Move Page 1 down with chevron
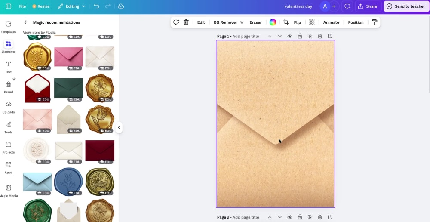Viewport: 430px width, 222px height. pos(280,36)
